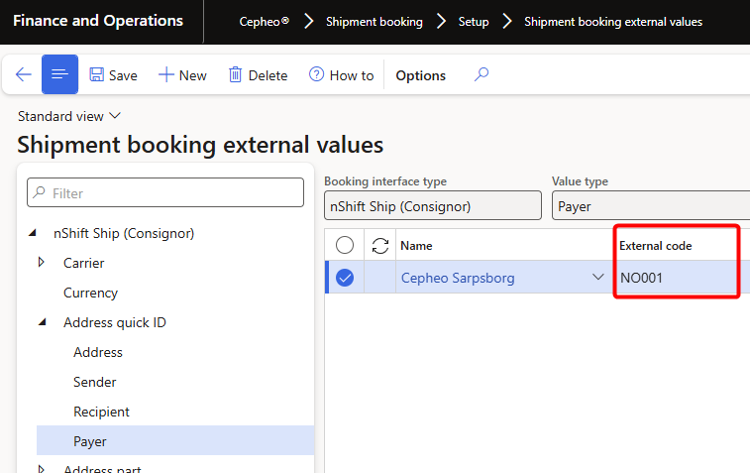Toggle the list view pane icon
The height and width of the screenshot is (473, 750).
(x=59, y=75)
